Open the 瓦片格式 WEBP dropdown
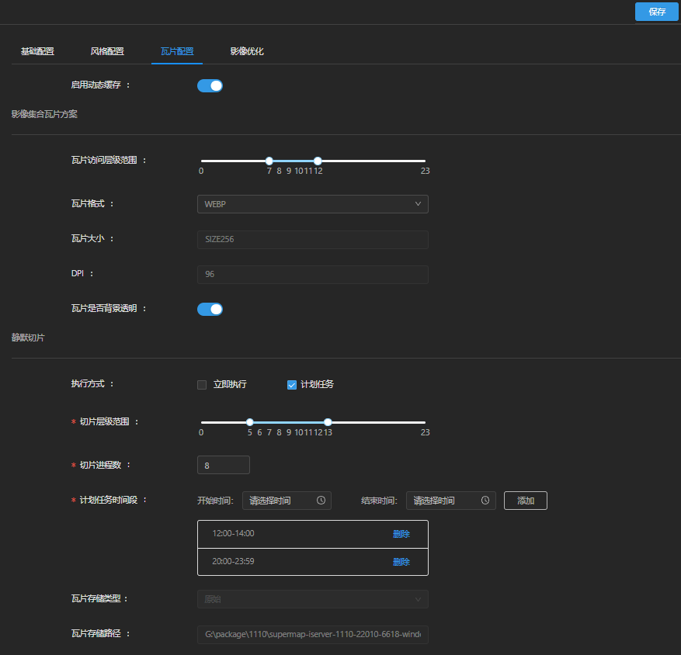The height and width of the screenshot is (655, 681). (x=312, y=204)
